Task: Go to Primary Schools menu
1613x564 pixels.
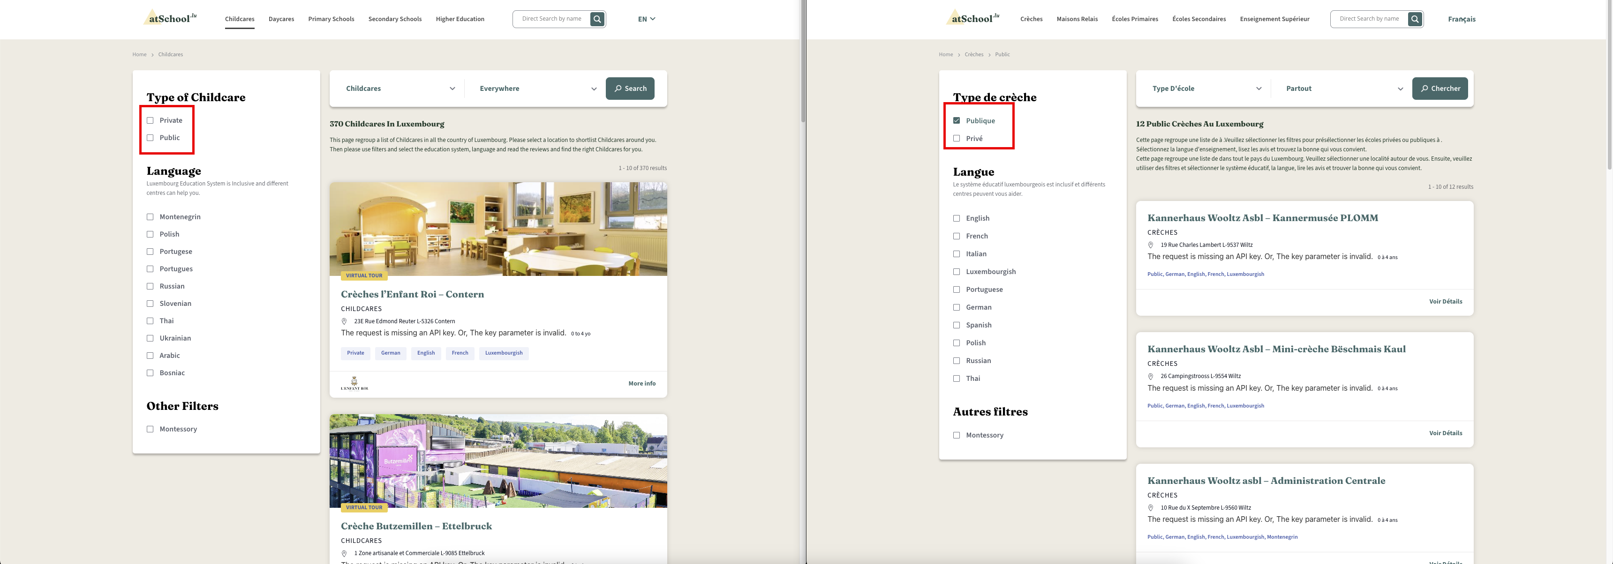Action: tap(331, 19)
